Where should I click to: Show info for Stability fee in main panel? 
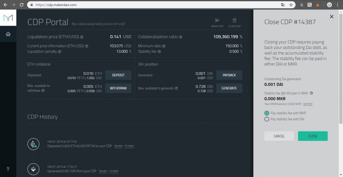[x=159, y=52]
